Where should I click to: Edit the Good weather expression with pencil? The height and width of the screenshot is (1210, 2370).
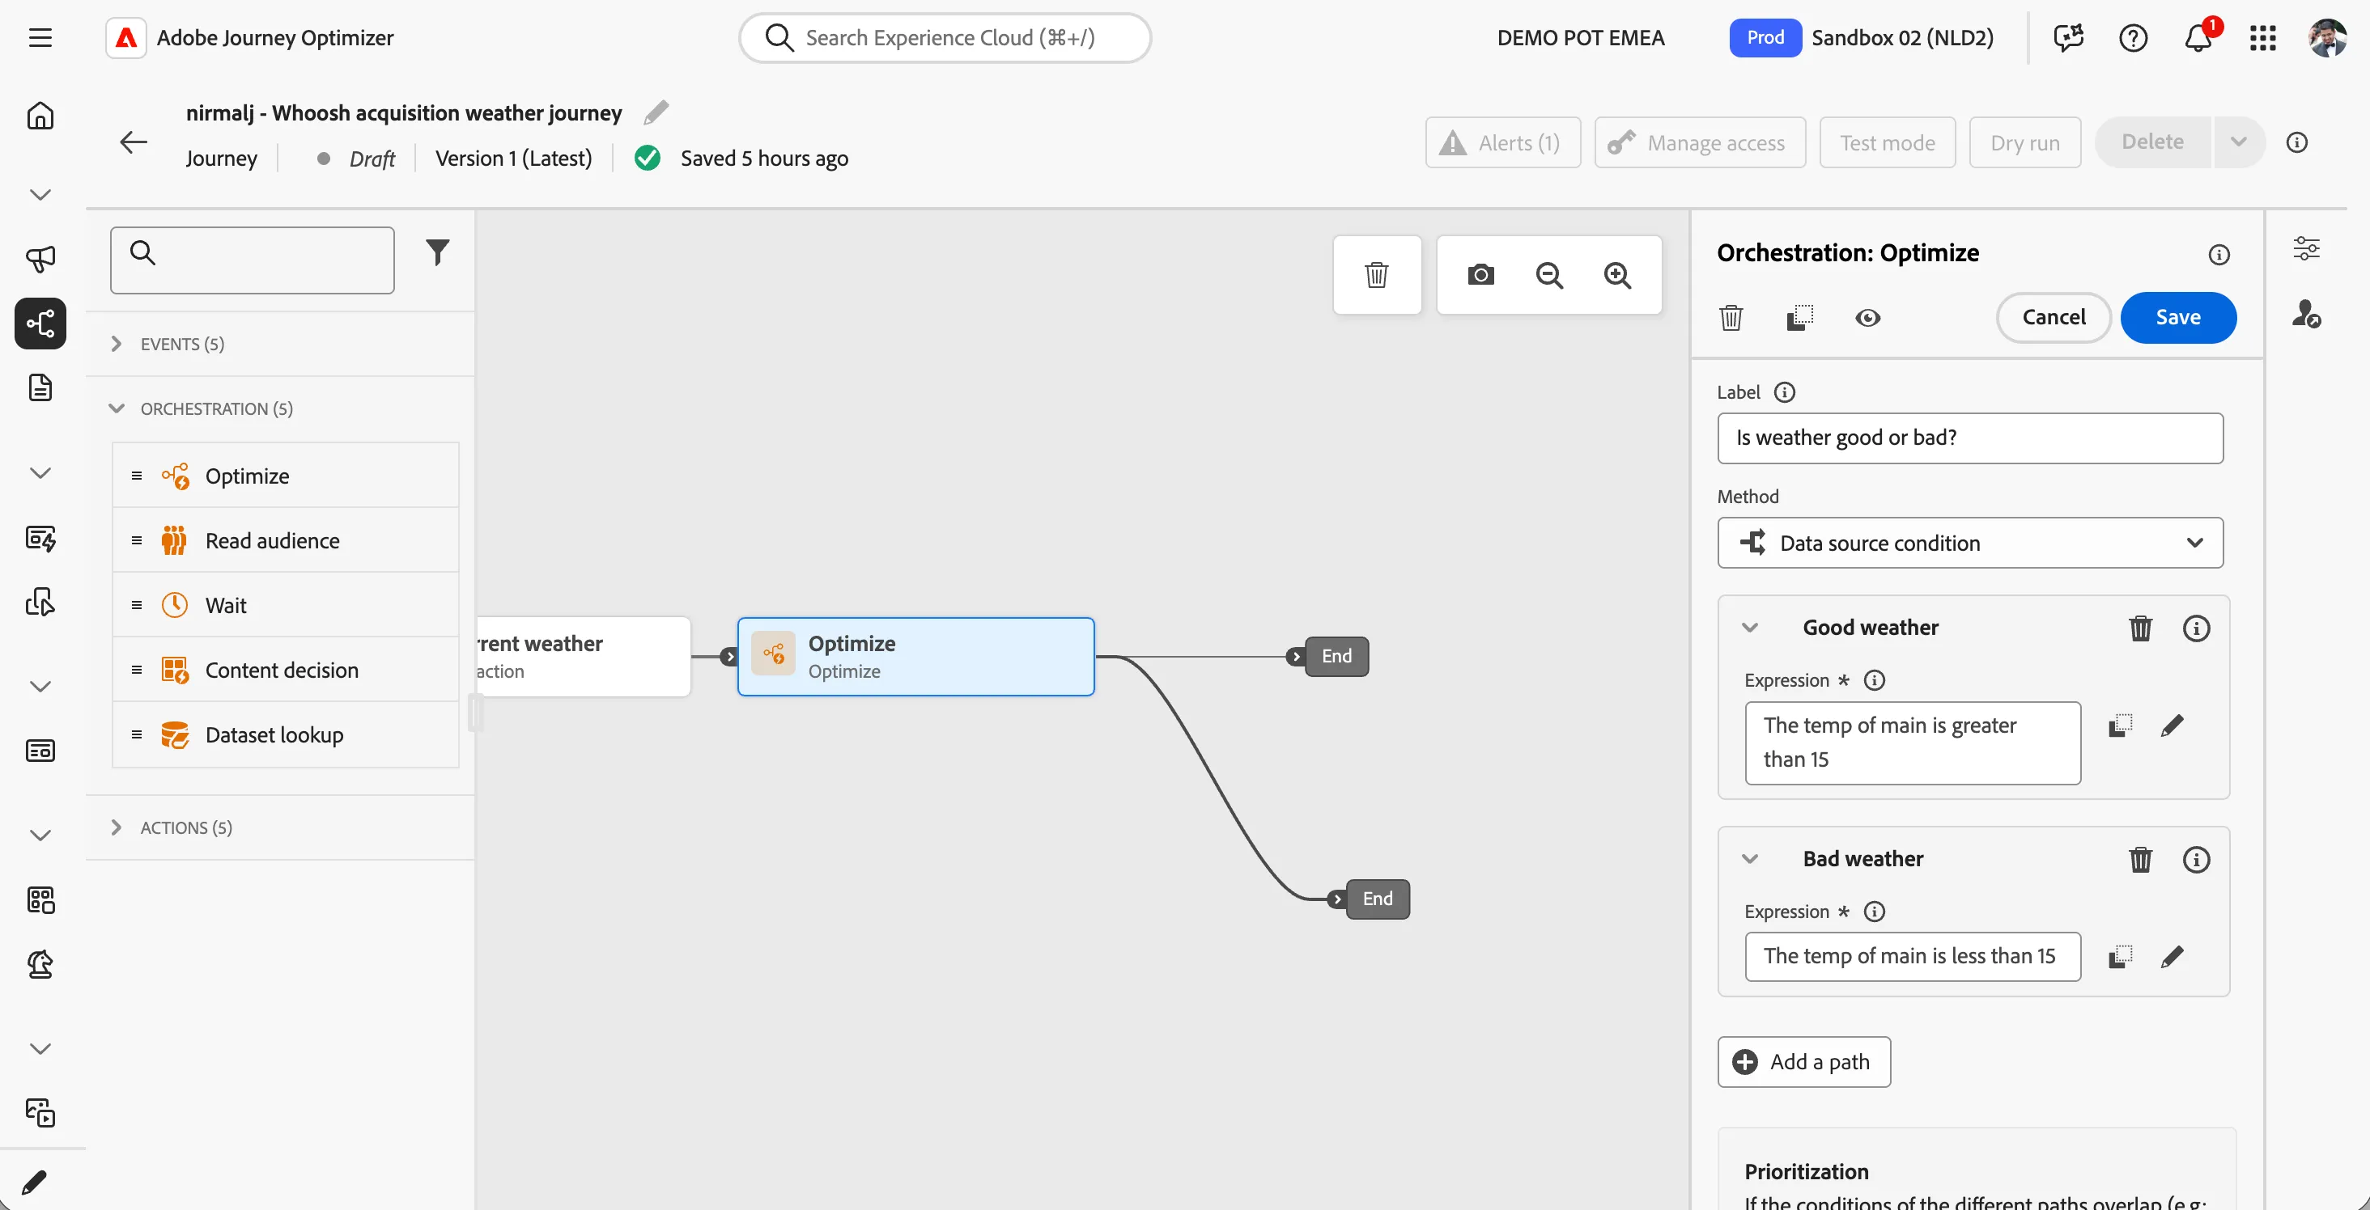click(2172, 726)
